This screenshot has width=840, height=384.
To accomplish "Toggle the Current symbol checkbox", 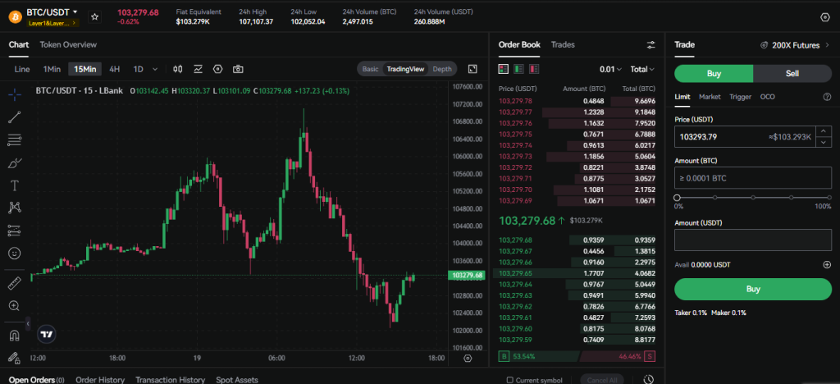I will 509,380.
